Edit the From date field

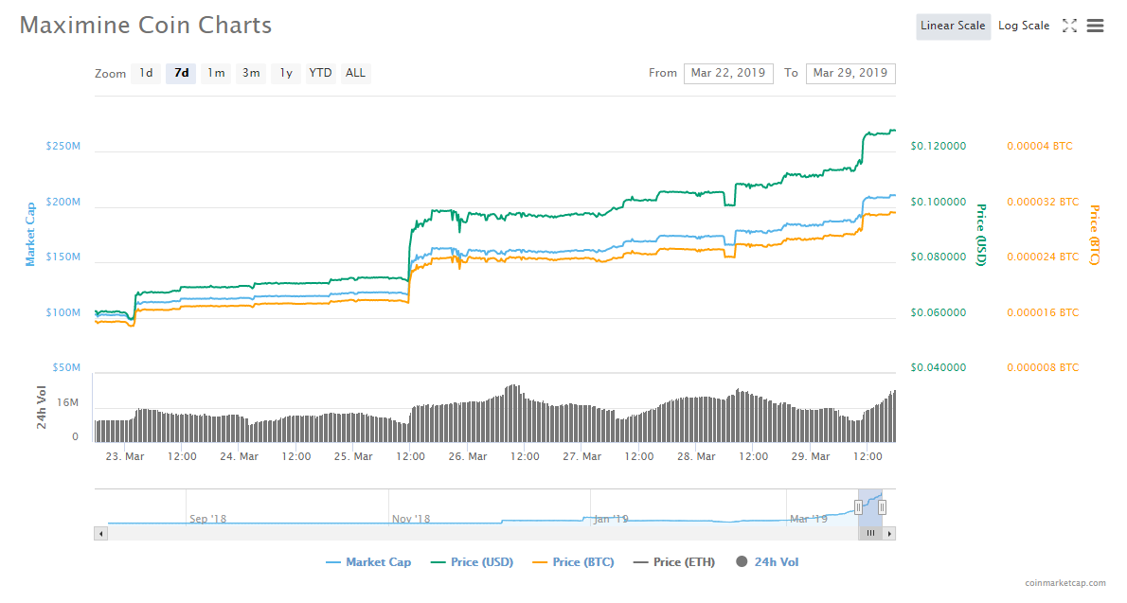click(x=728, y=73)
